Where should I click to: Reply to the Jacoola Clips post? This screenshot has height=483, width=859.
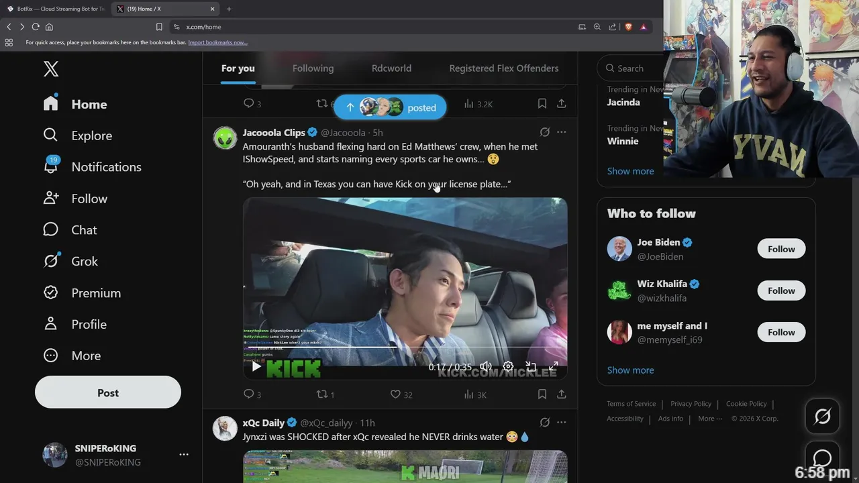(x=252, y=394)
